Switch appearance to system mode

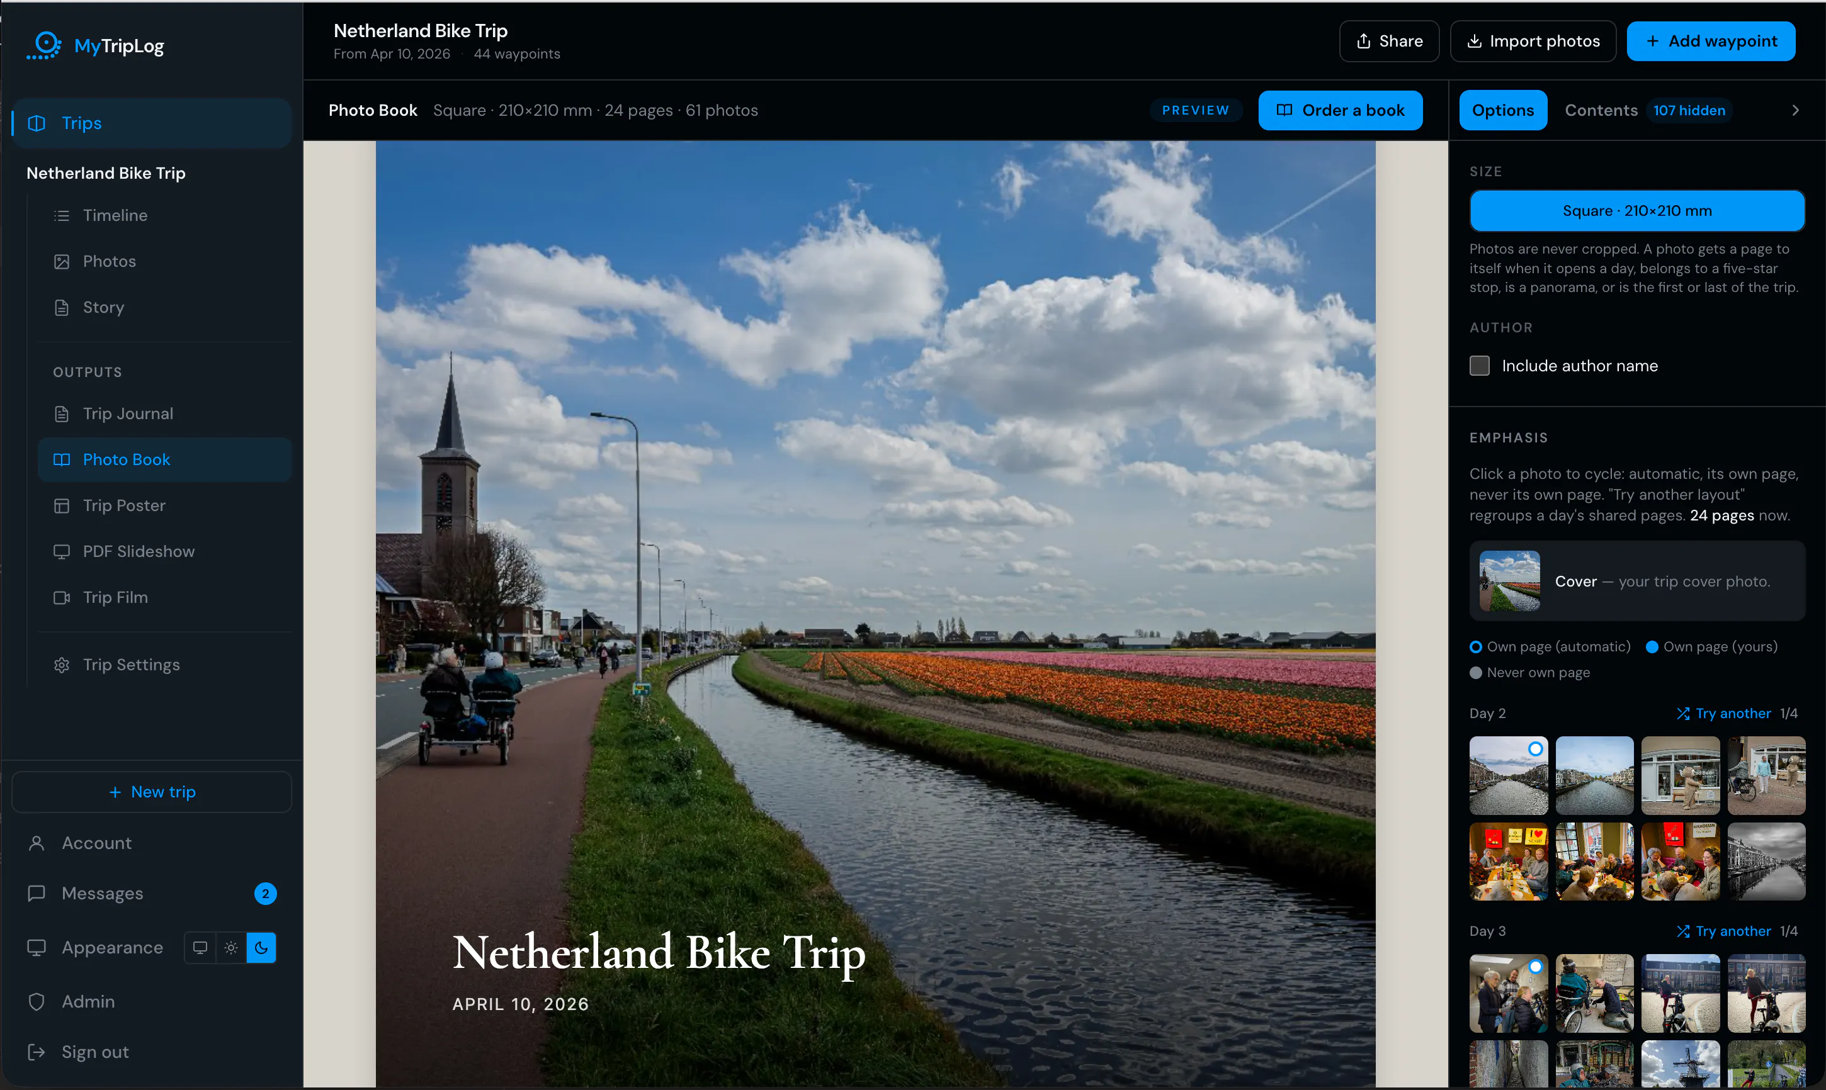click(x=200, y=948)
